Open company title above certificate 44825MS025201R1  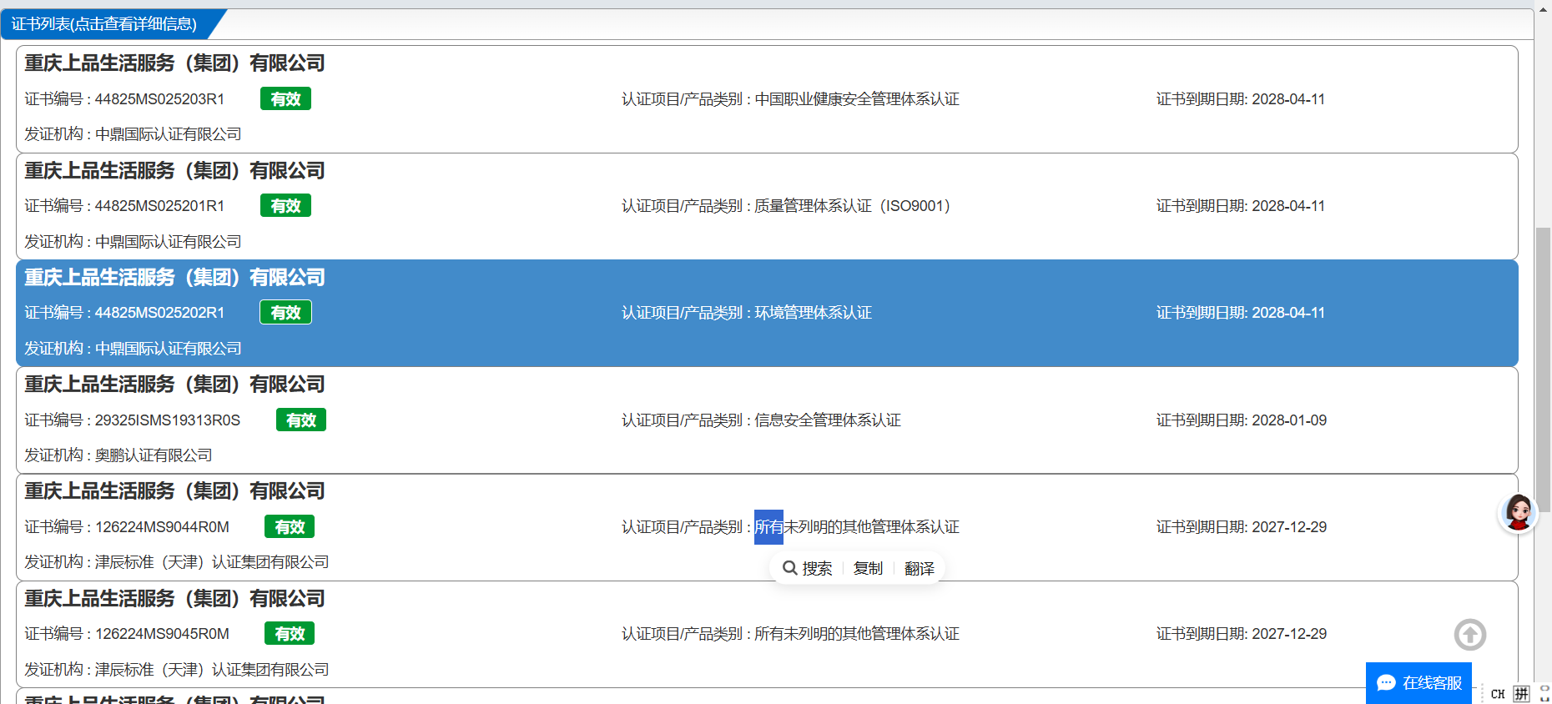pos(174,171)
